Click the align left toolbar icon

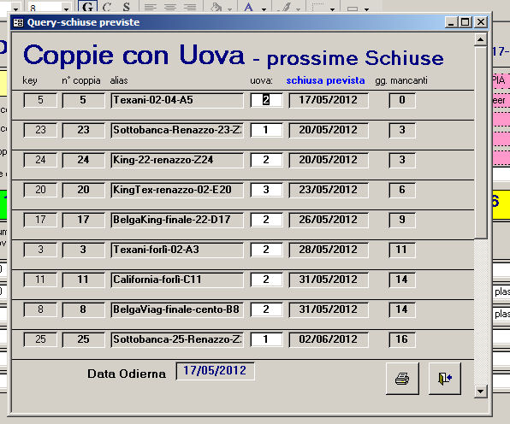(x=150, y=7)
